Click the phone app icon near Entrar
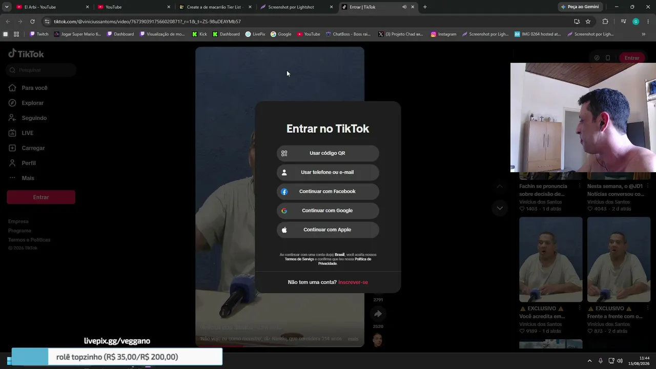 click(x=608, y=58)
